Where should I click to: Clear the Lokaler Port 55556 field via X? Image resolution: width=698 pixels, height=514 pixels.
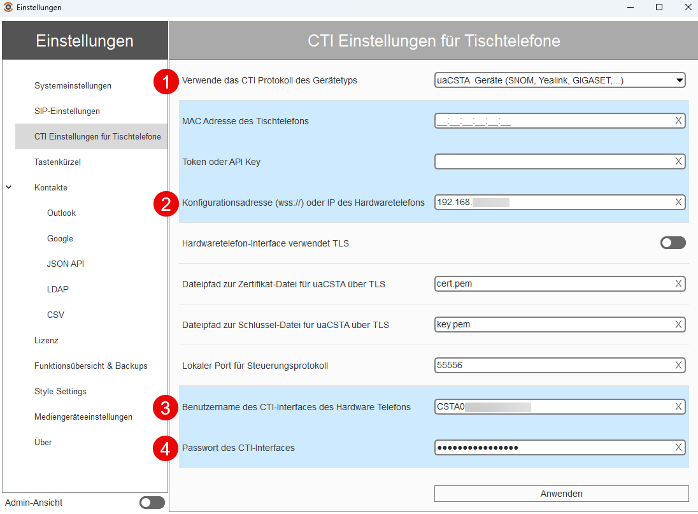coord(678,366)
